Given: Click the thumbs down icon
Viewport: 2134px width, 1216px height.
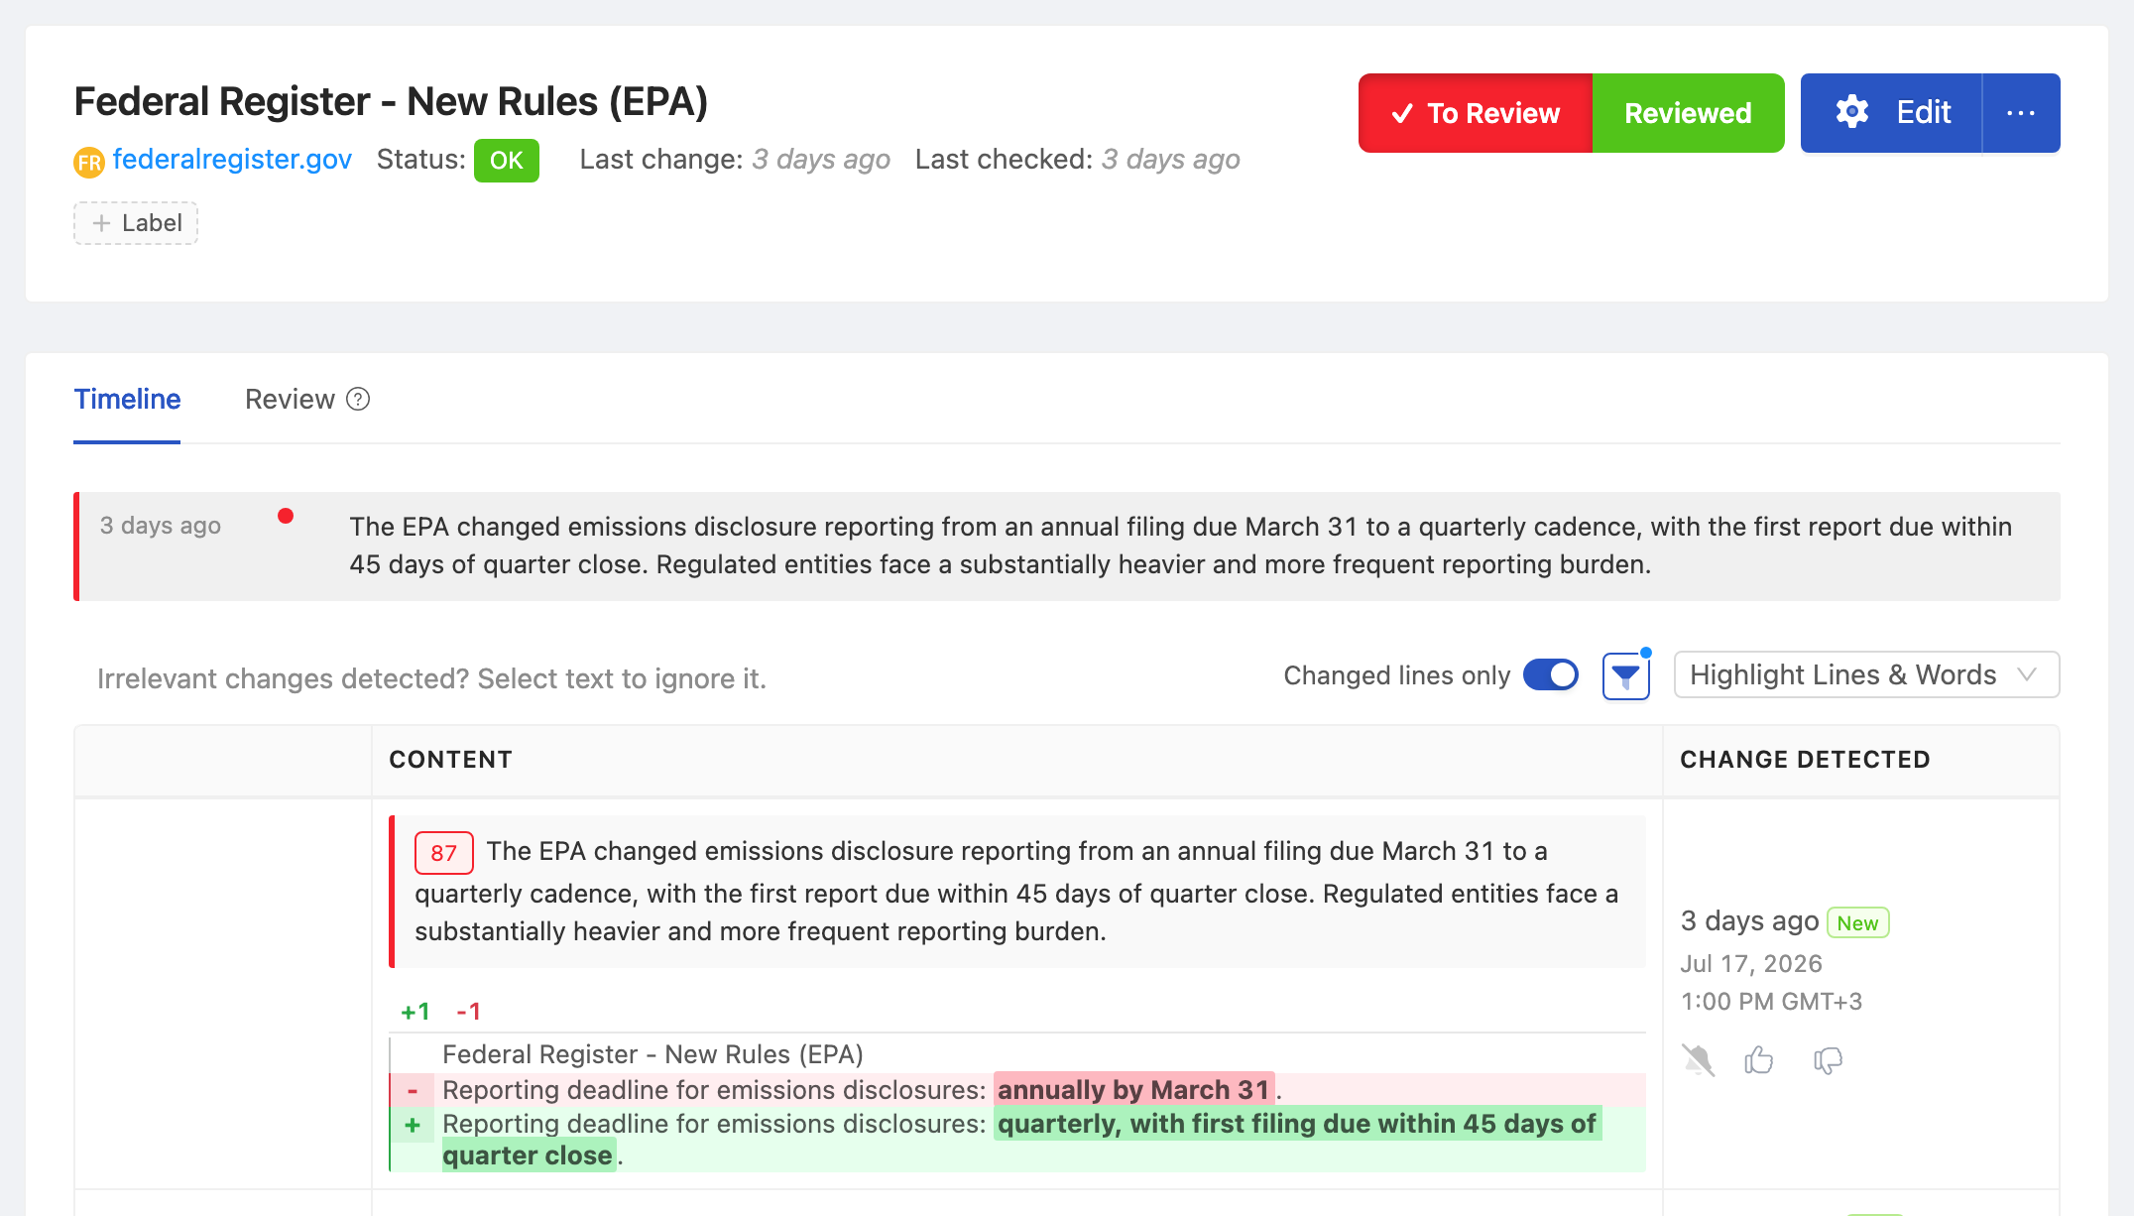Looking at the screenshot, I should 1828,1060.
